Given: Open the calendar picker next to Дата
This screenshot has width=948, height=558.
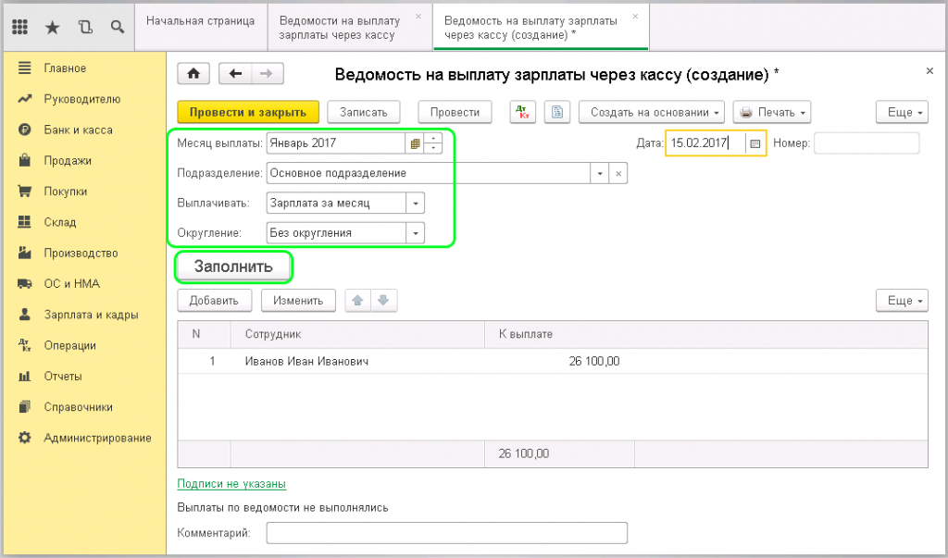Looking at the screenshot, I should click(755, 143).
